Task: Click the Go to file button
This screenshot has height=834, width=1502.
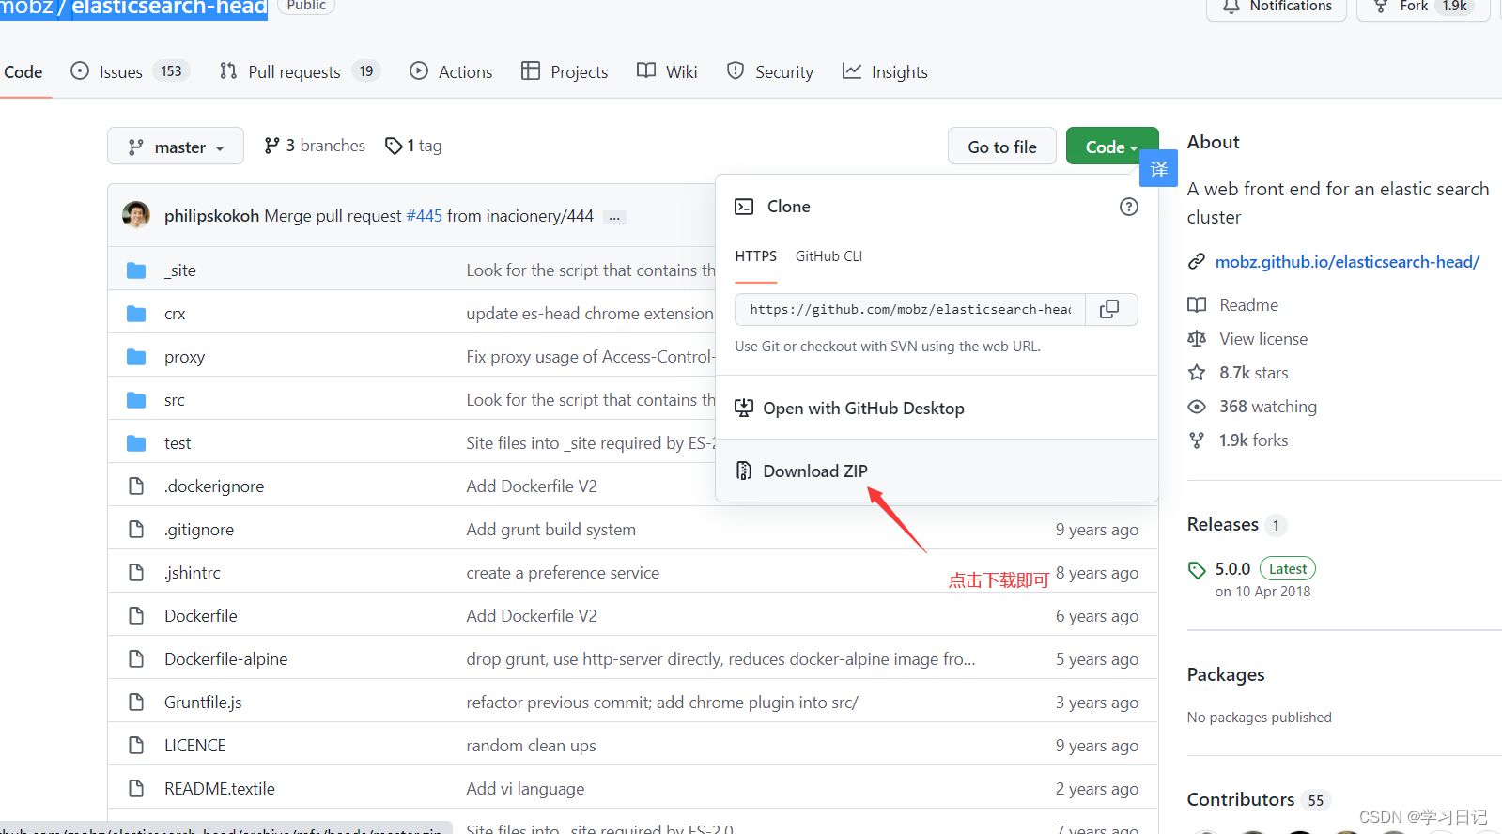Action: [x=1002, y=146]
